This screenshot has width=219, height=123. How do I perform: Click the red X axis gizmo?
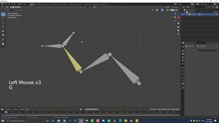tap(179, 17)
